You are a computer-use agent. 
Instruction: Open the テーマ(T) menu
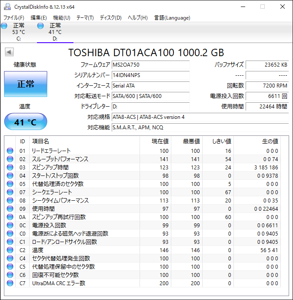(x=85, y=18)
